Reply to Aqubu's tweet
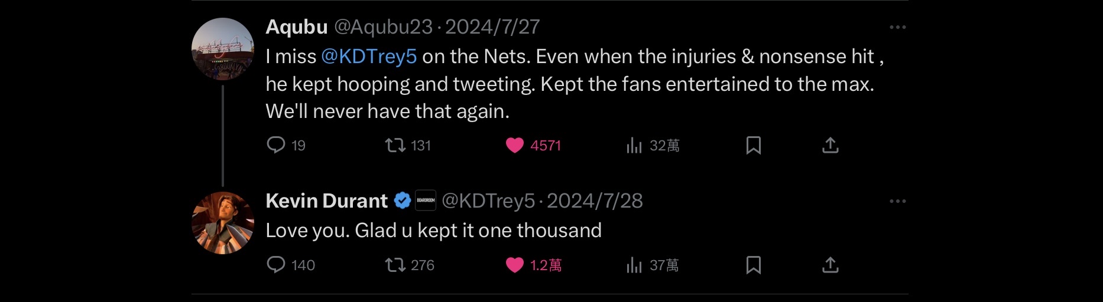The width and height of the screenshot is (1103, 302). 276,145
